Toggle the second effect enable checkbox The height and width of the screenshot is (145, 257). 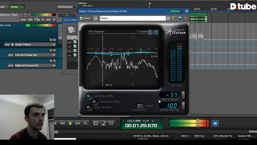pos(75,42)
